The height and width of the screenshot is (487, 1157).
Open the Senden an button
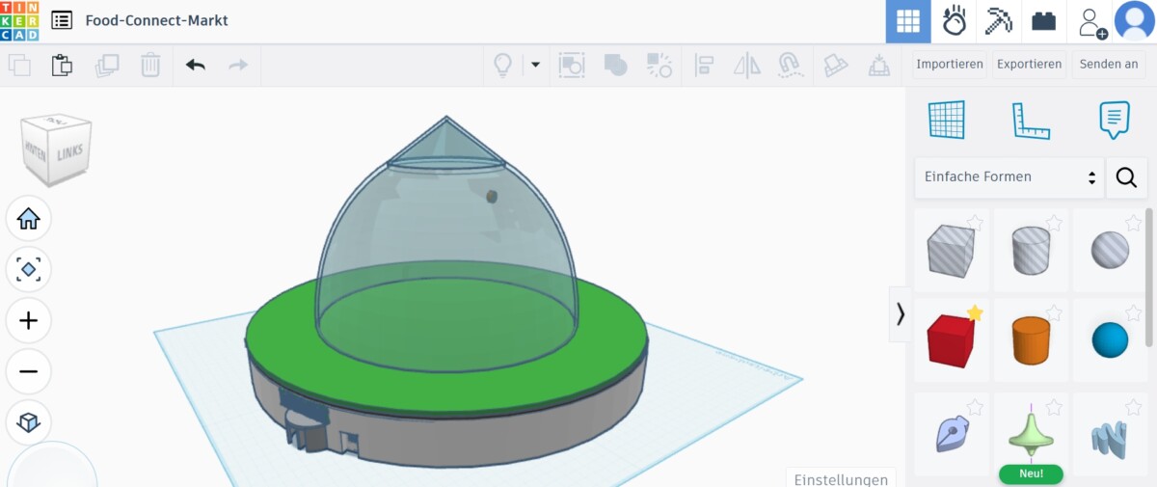point(1109,65)
